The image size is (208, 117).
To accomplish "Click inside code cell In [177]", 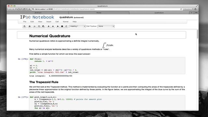I will (x=107, y=102).
